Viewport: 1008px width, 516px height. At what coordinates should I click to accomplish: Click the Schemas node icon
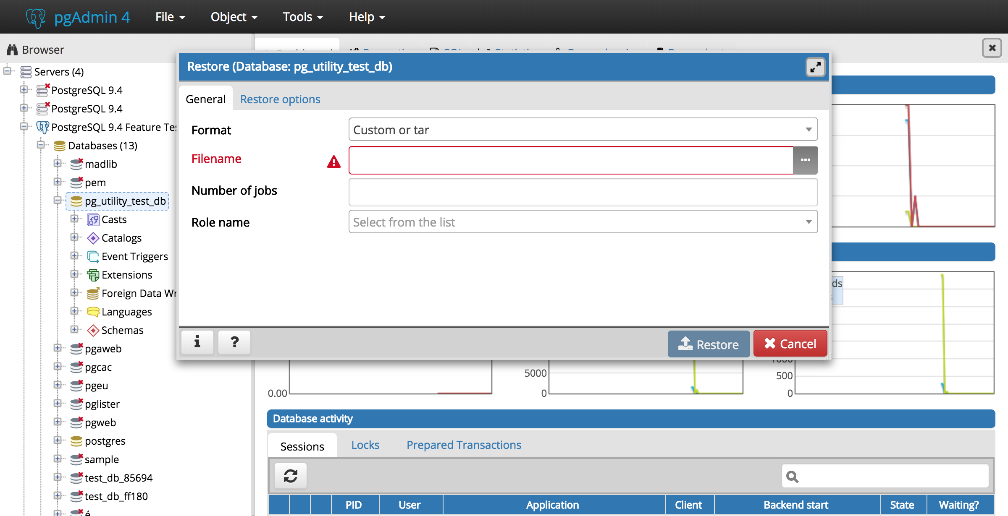pyautogui.click(x=93, y=331)
